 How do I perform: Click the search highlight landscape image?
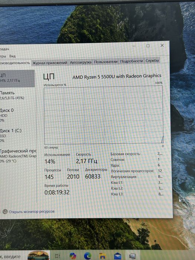(39, 256)
